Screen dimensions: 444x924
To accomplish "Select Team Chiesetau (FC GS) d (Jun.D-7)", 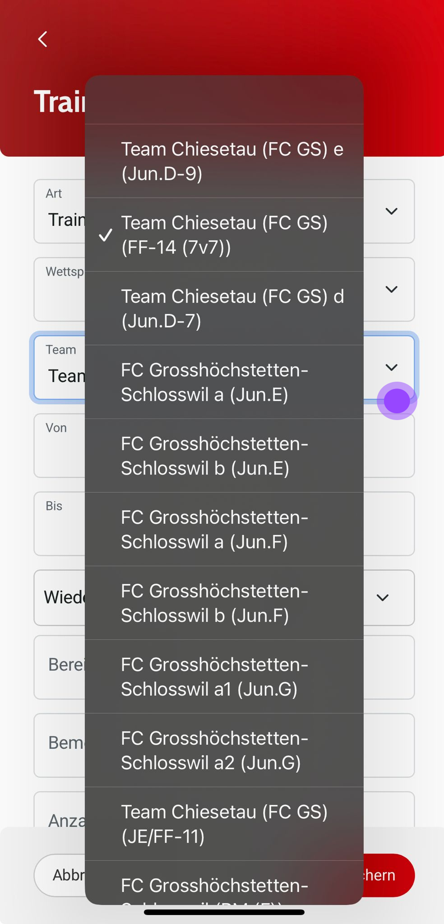I will [x=224, y=308].
